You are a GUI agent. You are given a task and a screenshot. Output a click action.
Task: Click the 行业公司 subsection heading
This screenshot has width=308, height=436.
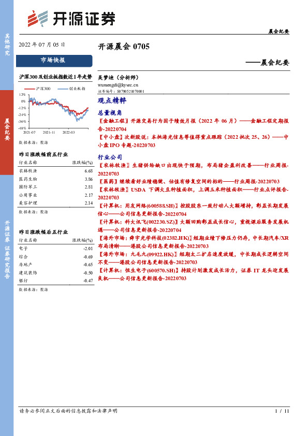(x=110, y=157)
